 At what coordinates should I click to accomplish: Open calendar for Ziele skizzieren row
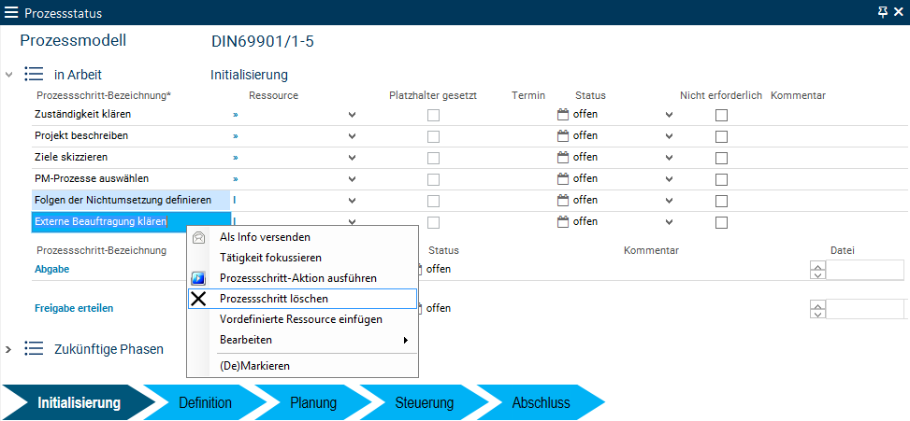562,157
